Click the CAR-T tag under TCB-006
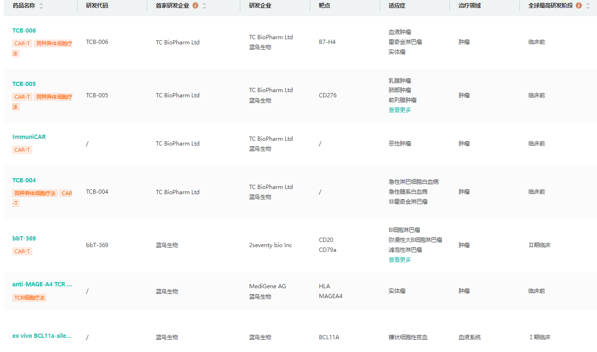The image size is (597, 352). (22, 43)
